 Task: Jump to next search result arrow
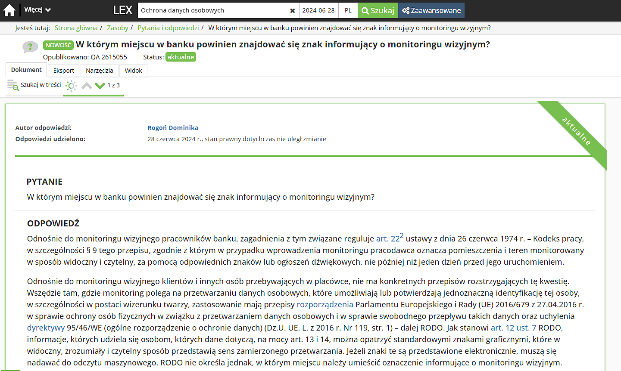point(100,86)
